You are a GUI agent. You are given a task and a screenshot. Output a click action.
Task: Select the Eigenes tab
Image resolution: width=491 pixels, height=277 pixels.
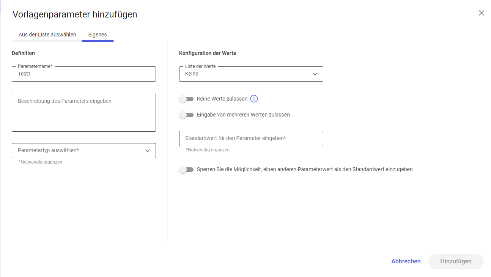98,35
